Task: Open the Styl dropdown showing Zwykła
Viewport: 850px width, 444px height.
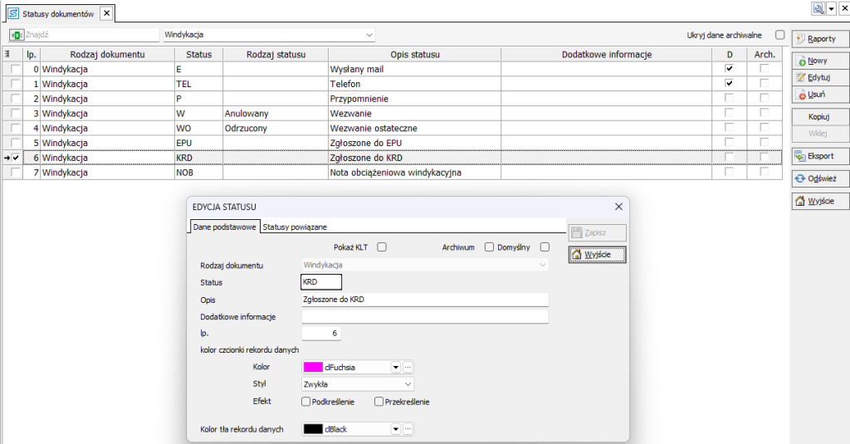Action: [x=358, y=384]
